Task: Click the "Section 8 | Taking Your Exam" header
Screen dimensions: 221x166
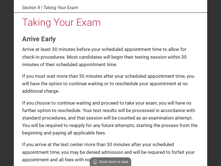Action: (x=50, y=7)
